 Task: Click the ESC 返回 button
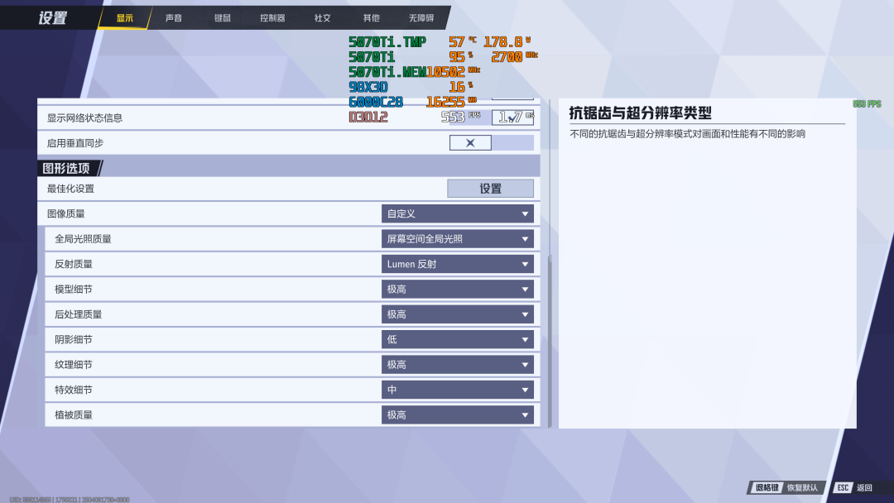(x=853, y=487)
